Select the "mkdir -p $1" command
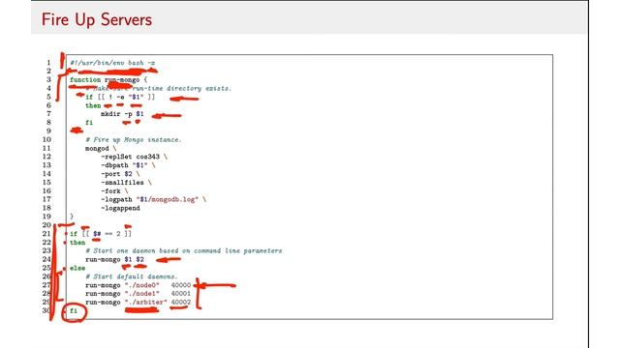The height and width of the screenshot is (348, 620). click(x=122, y=114)
